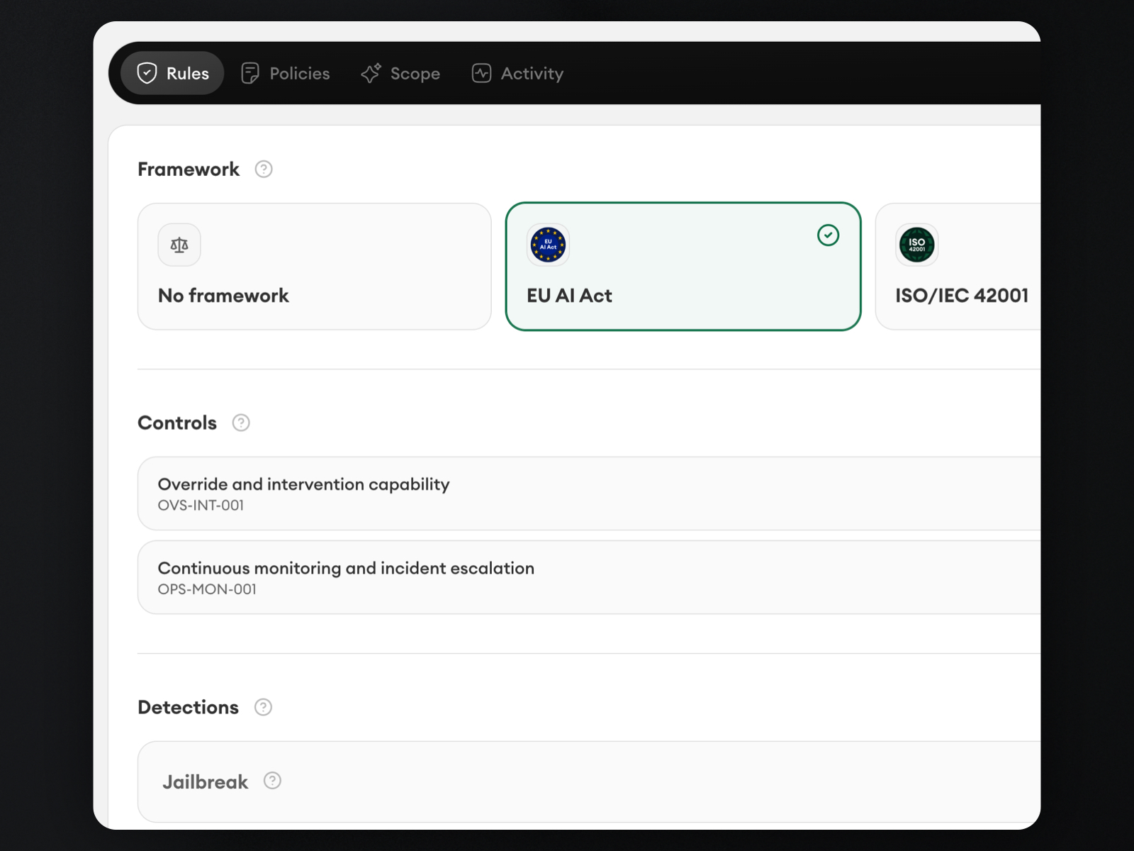Open the Scope tab
Image resolution: width=1134 pixels, height=851 pixels.
400,73
